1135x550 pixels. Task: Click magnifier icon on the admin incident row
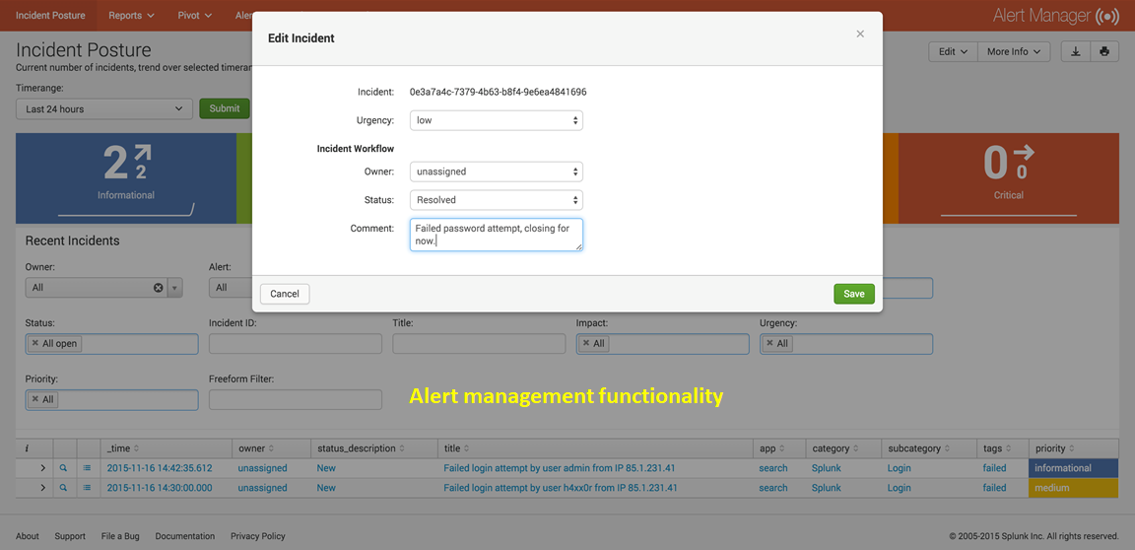point(65,468)
